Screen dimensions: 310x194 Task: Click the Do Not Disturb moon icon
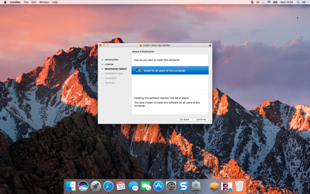pyautogui.click(x=263, y=2)
